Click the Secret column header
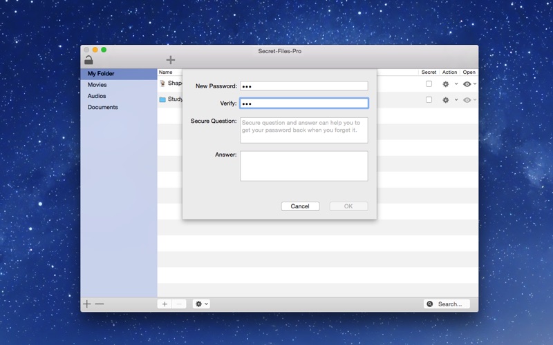The image size is (553, 345). click(429, 72)
